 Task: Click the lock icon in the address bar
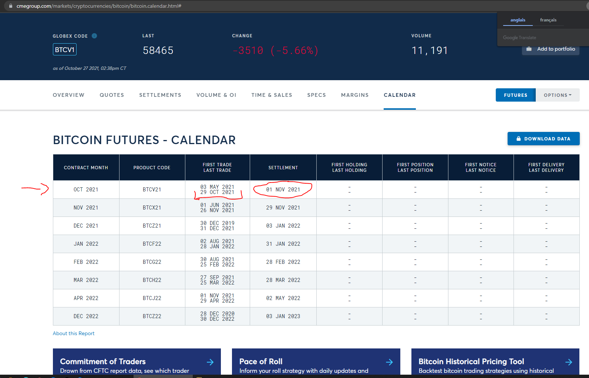tap(11, 6)
